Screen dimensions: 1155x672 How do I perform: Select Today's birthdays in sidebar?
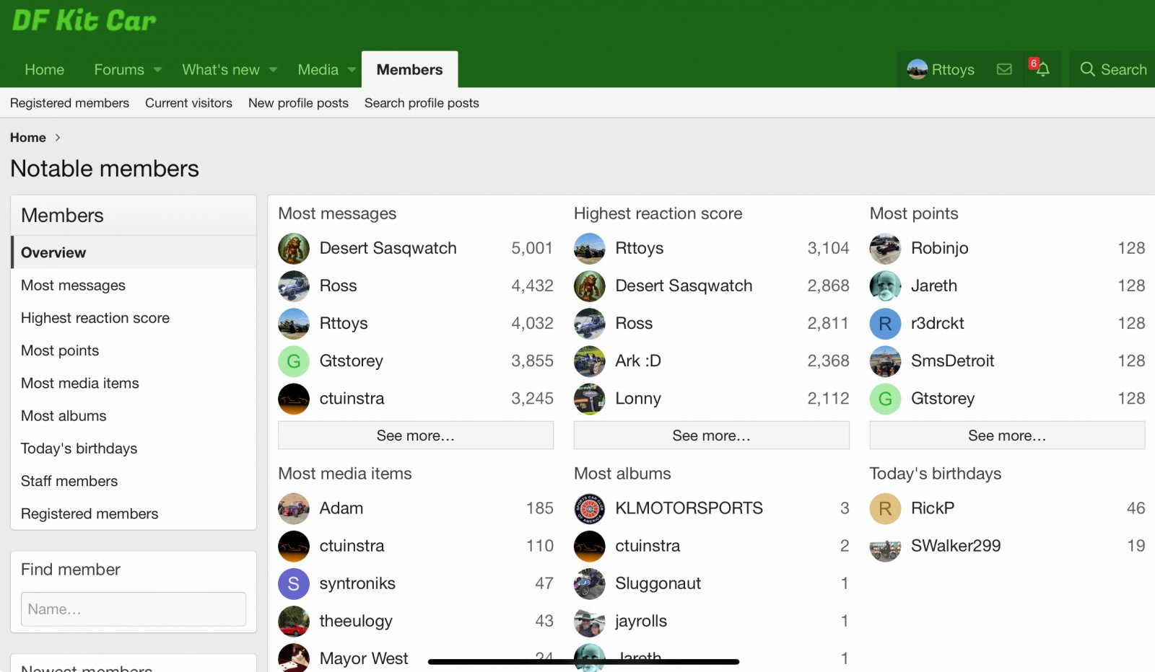tap(134, 448)
